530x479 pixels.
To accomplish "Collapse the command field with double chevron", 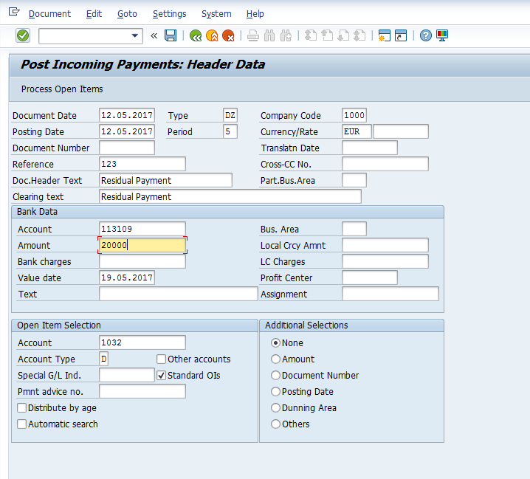I will coord(154,35).
